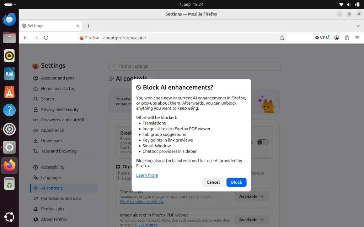Screen dimensions: 364x227
Task: Launch Thunderbird Mail from the dock
Action: (x=9, y=20)
